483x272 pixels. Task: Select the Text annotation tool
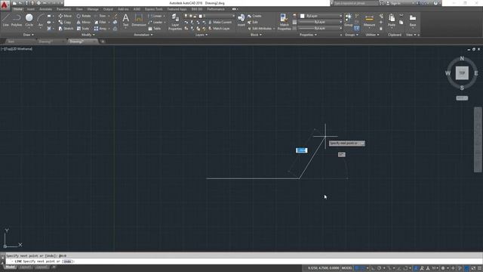coord(126,20)
